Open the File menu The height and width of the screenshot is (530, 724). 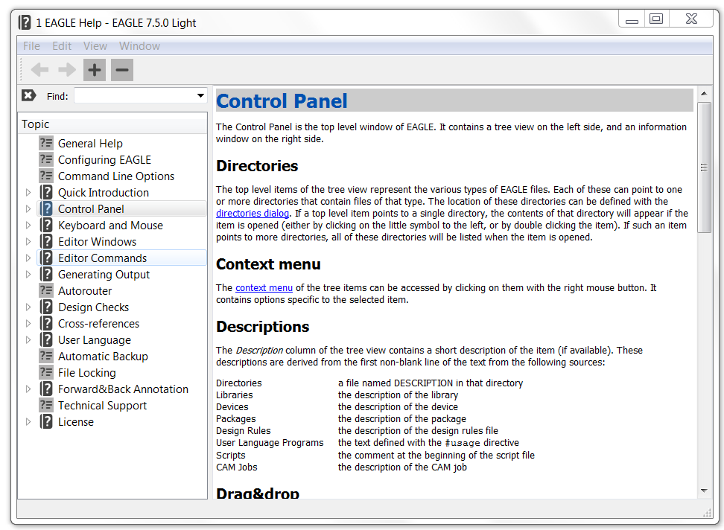click(x=31, y=46)
